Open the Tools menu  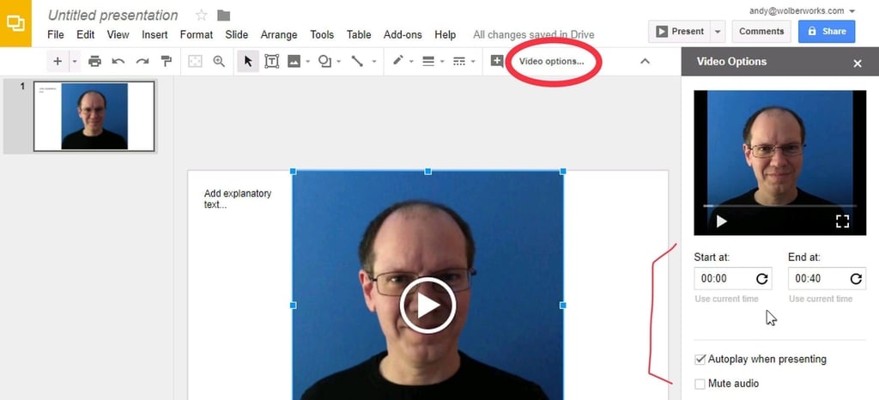[322, 34]
